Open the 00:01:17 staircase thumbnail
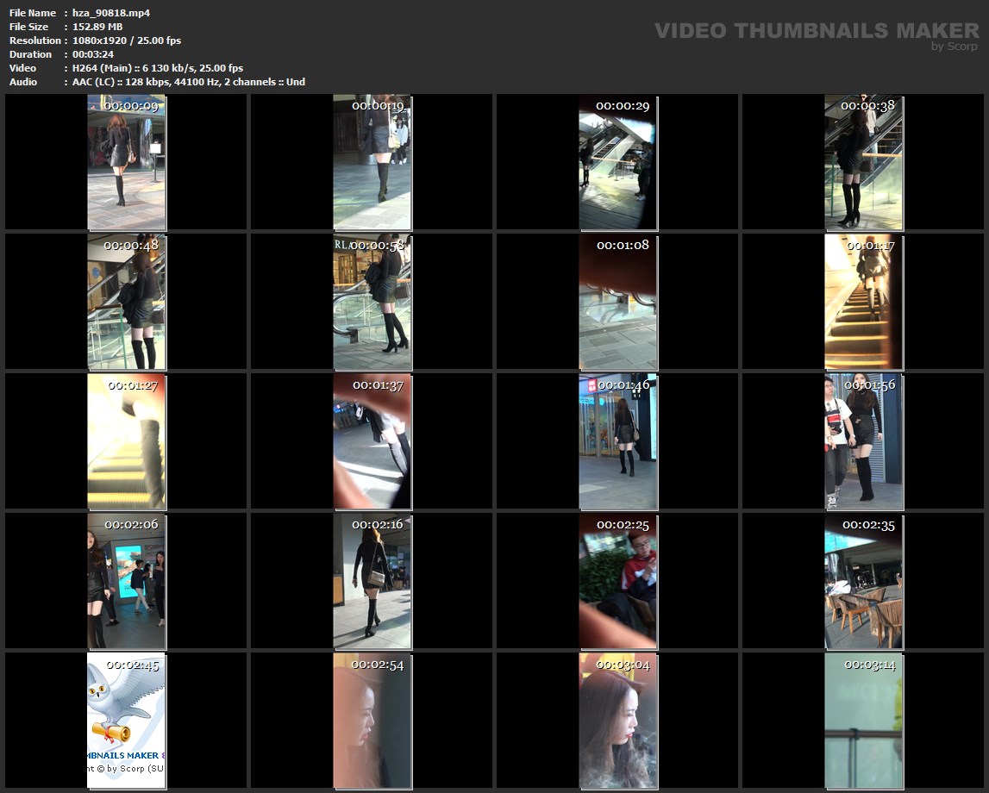This screenshot has width=989, height=793. 863,303
